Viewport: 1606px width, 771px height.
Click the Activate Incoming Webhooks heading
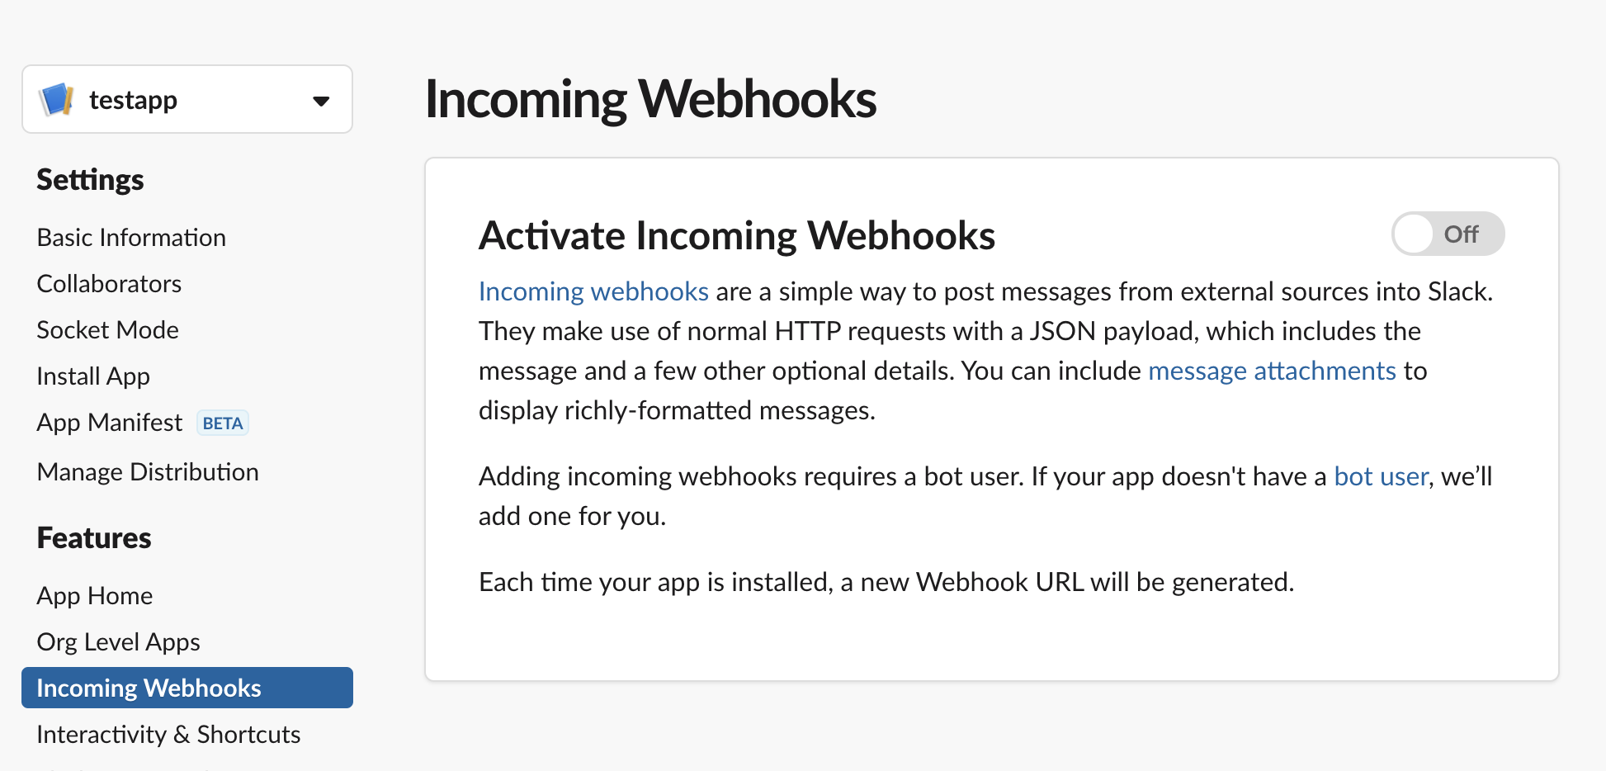736,235
